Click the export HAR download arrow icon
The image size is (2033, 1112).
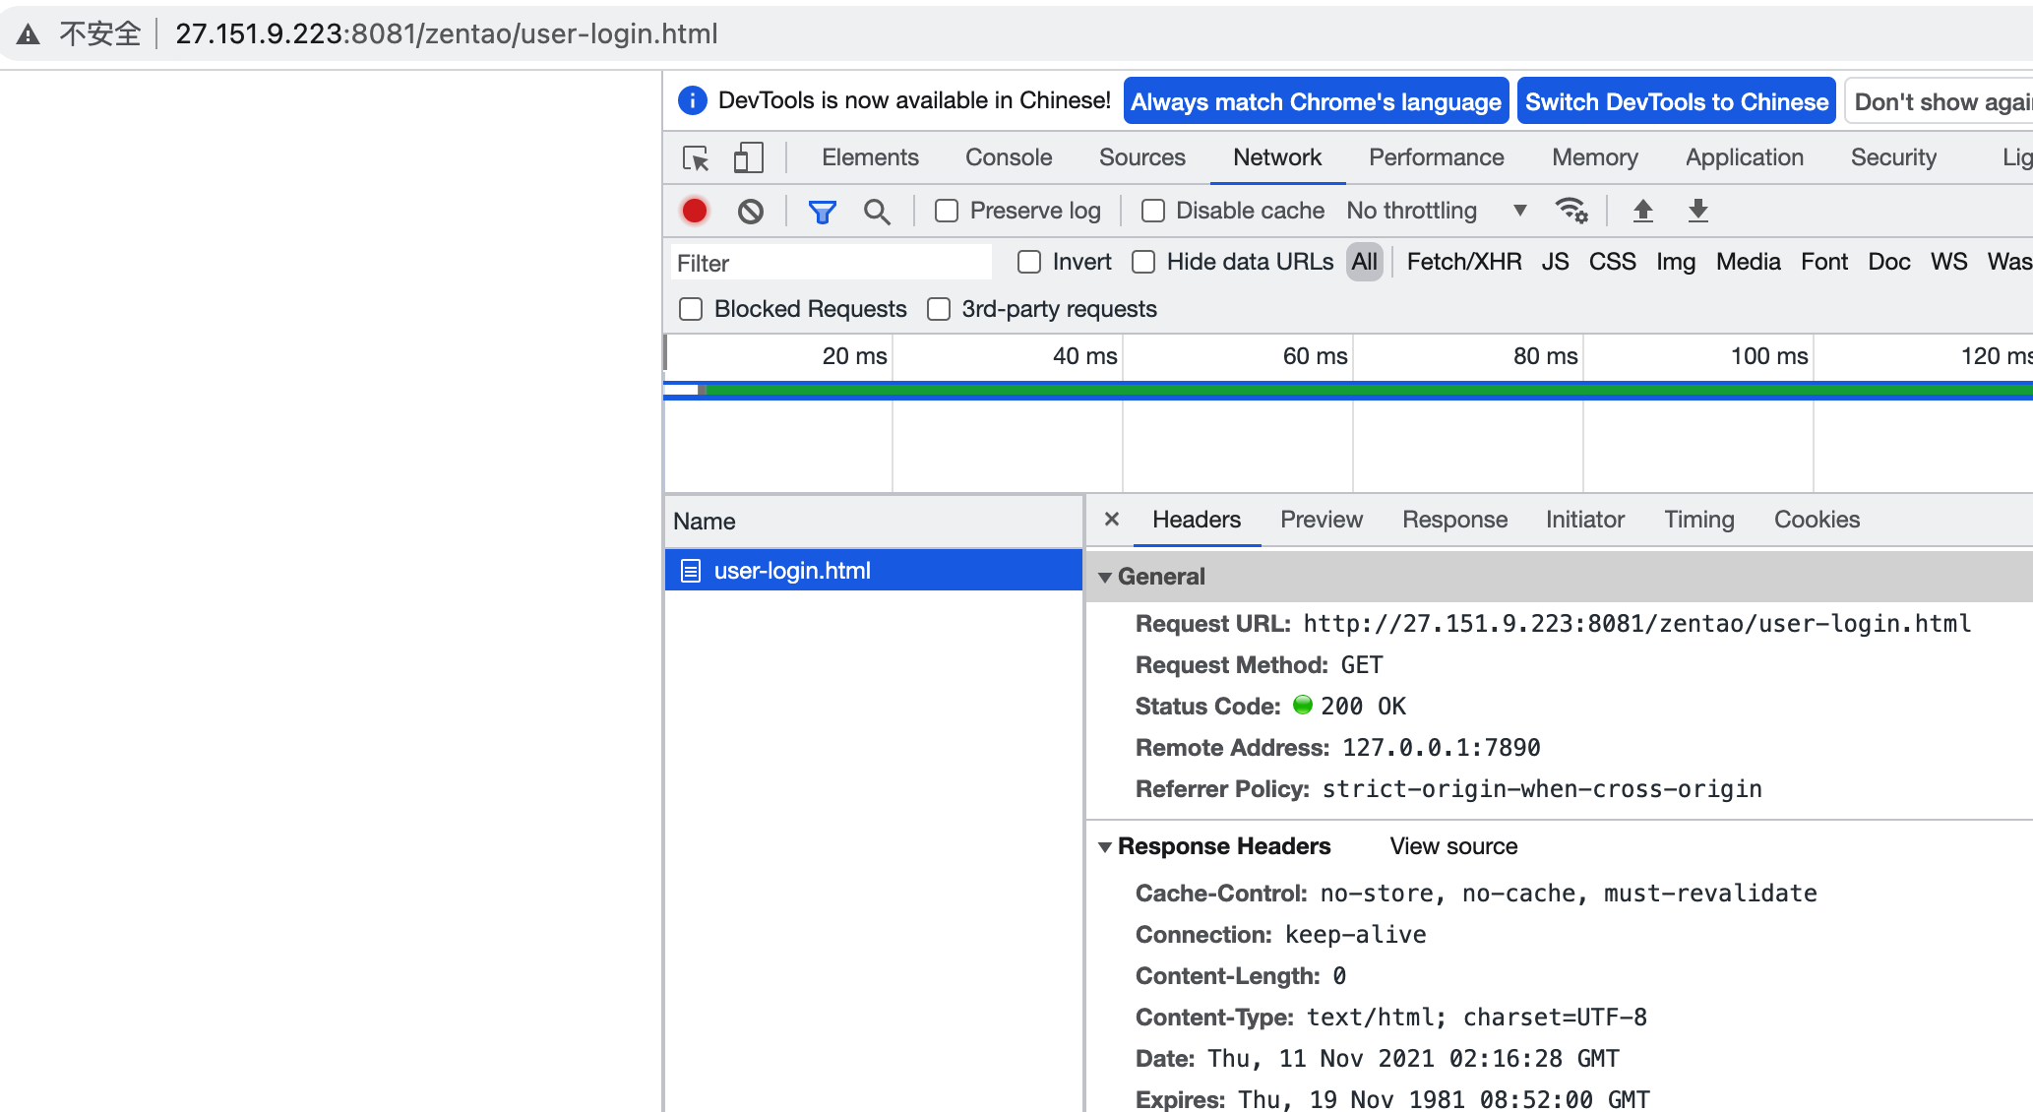1697,211
